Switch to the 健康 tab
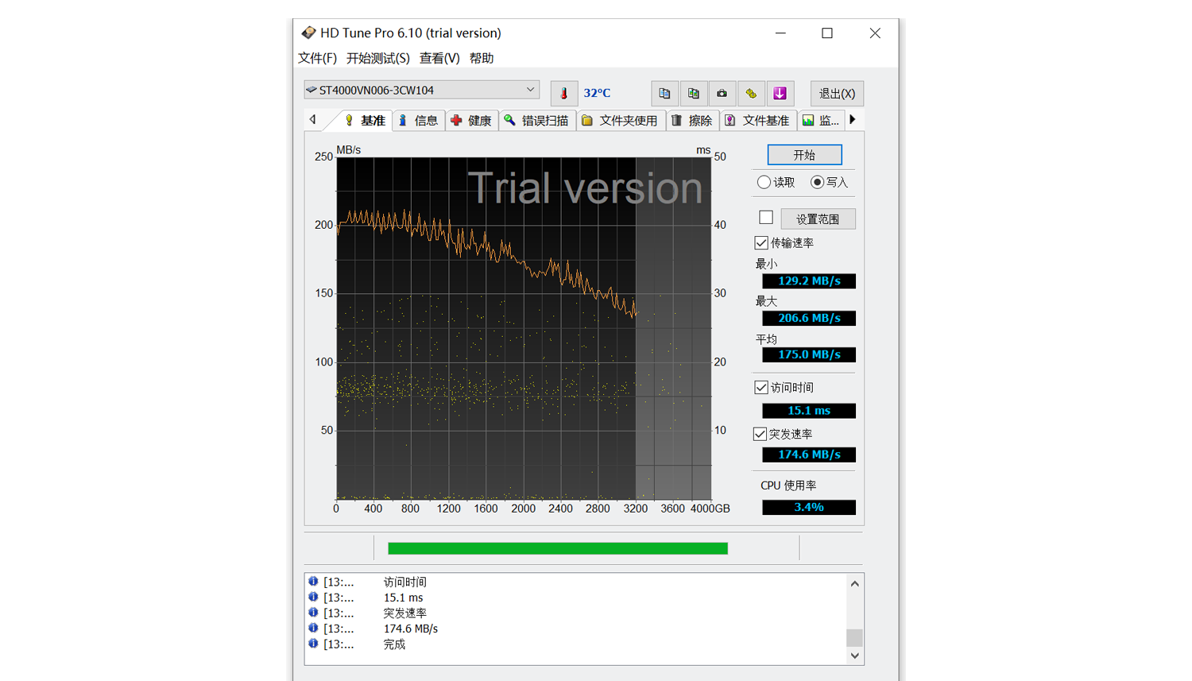The width and height of the screenshot is (1192, 681). [472, 121]
